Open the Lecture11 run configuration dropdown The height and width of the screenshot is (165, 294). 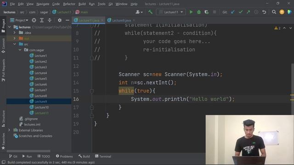coord(171,12)
